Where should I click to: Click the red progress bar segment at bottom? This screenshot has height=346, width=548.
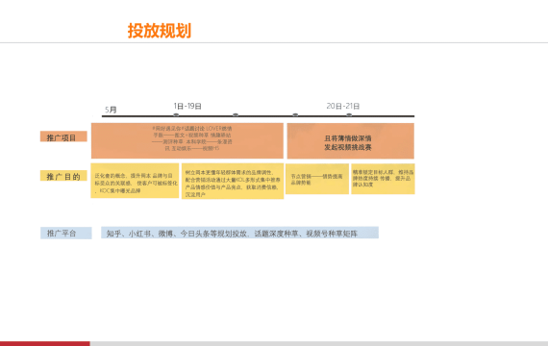tap(45, 344)
